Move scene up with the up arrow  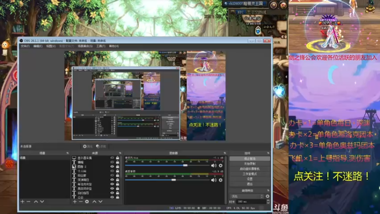pyautogui.click(x=36, y=202)
